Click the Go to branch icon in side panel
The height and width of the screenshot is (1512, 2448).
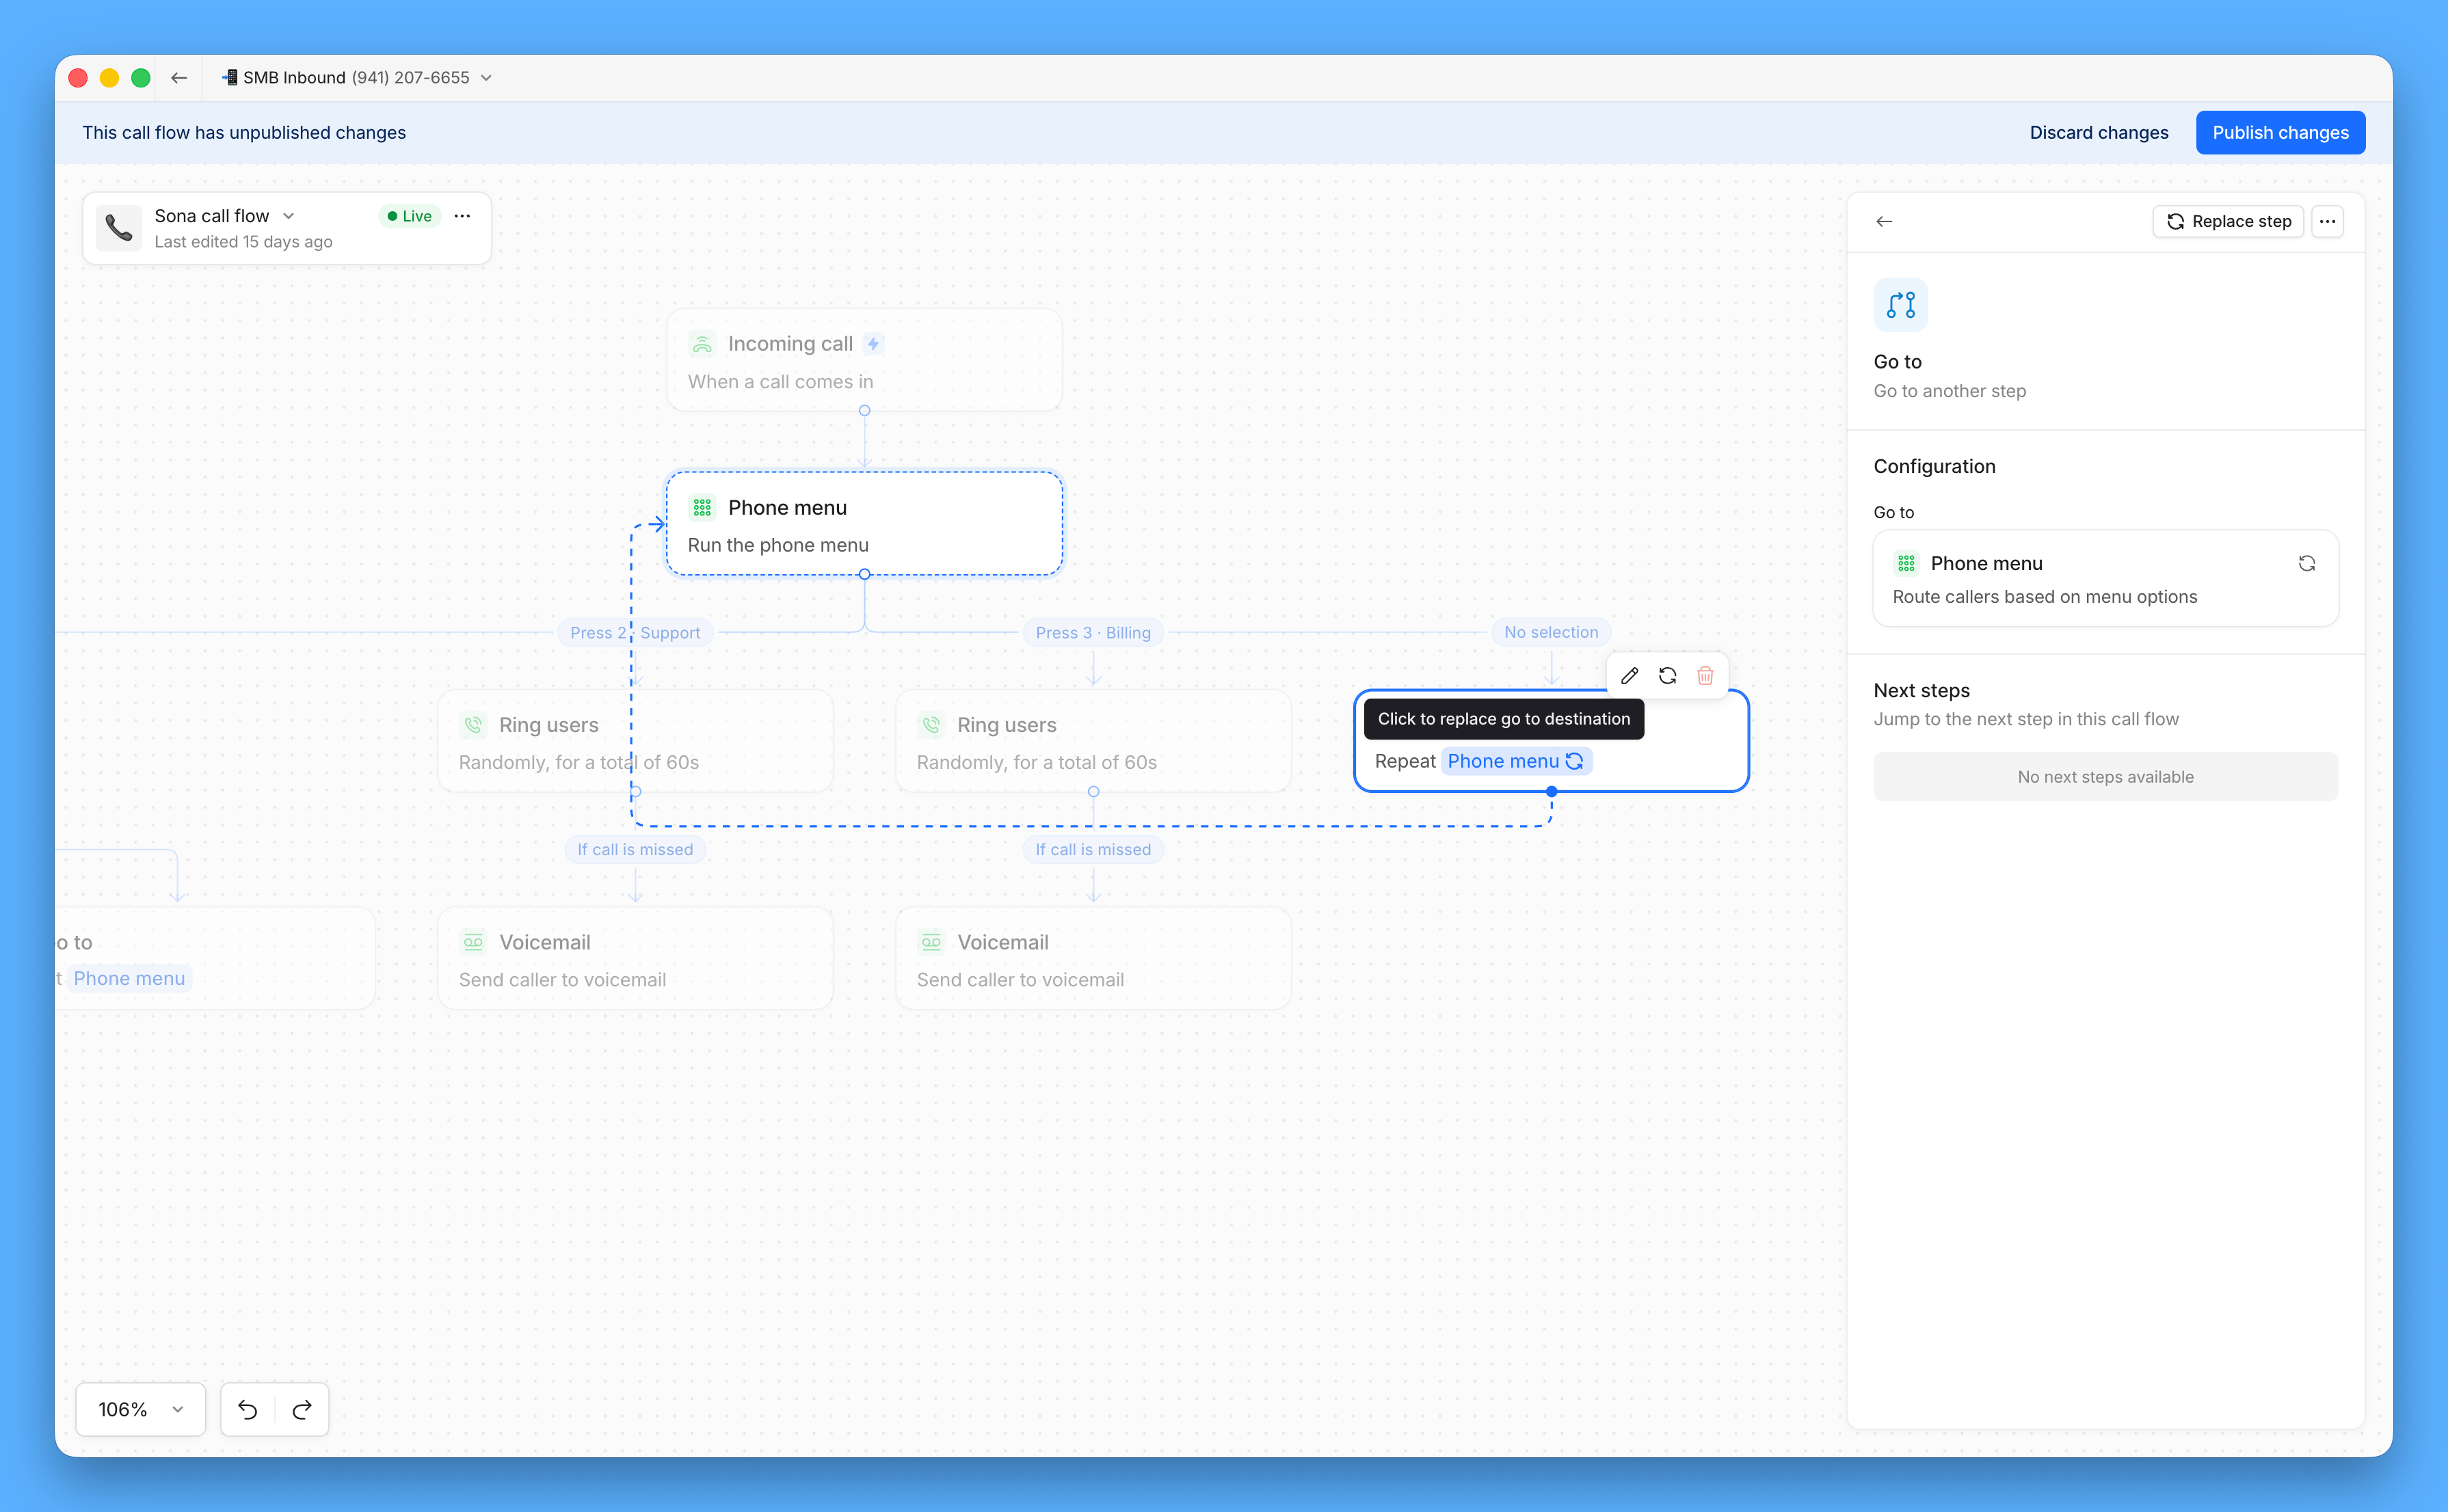(1901, 305)
